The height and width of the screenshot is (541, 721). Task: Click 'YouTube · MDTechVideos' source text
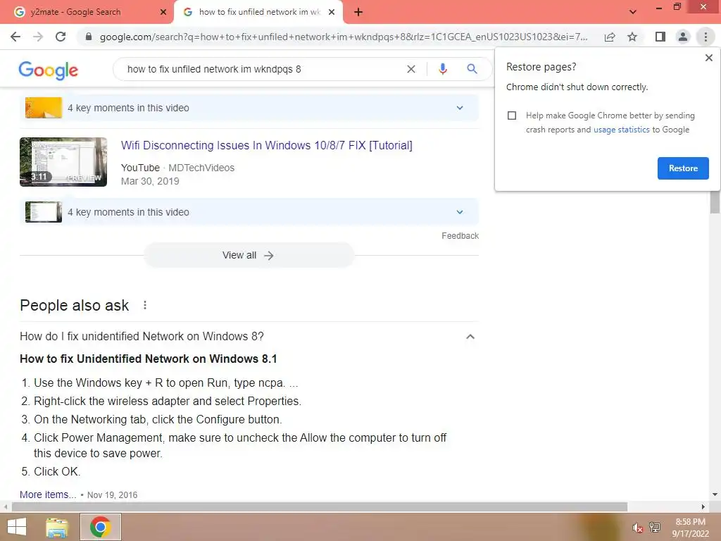pos(177,168)
